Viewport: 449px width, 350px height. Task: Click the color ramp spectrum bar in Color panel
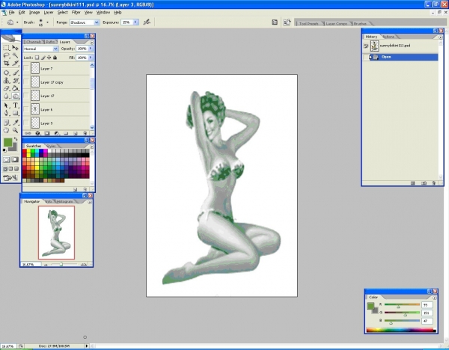point(401,330)
